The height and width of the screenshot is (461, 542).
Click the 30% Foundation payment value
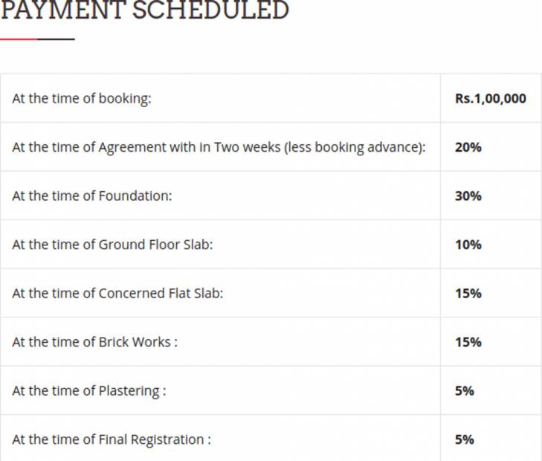tap(468, 196)
